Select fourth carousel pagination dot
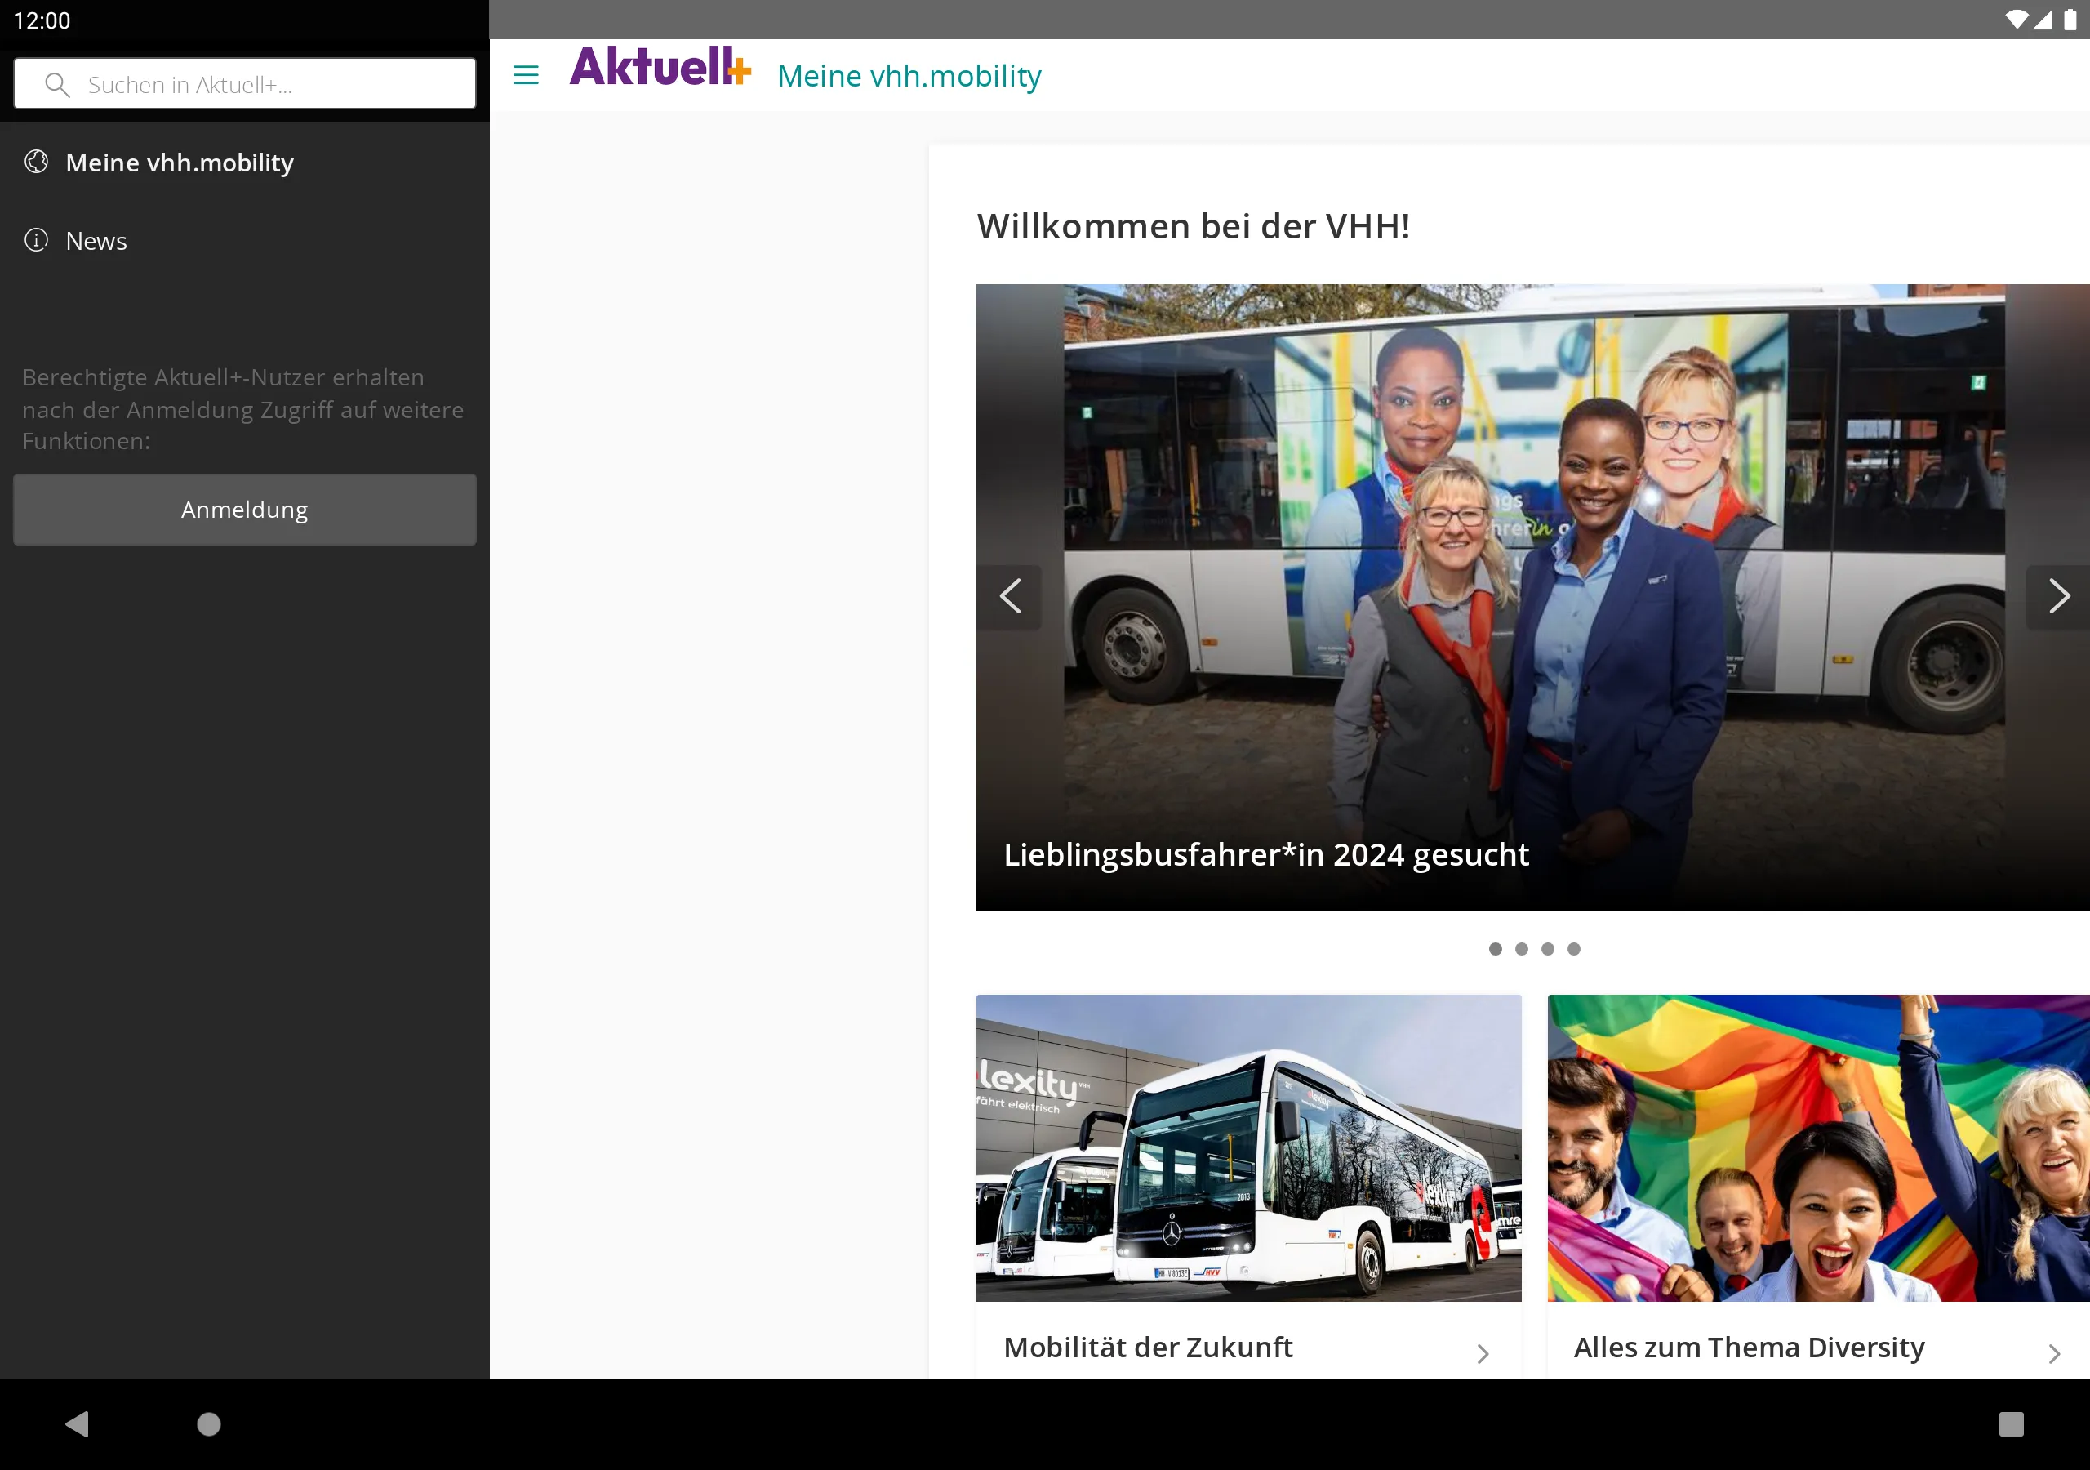 pos(1574,949)
